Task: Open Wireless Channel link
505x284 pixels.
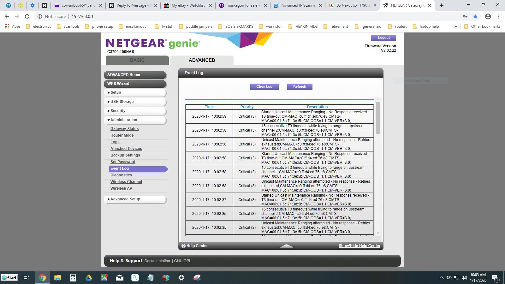Action: (x=126, y=182)
